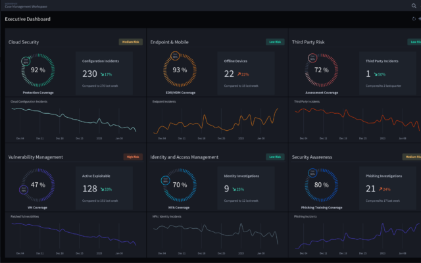
Task: Click the Identity Investigations value 9
Action: click(226, 189)
